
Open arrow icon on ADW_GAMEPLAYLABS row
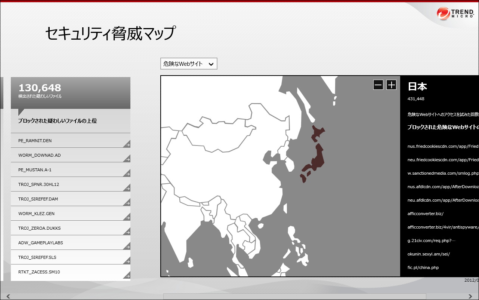pyautogui.click(x=127, y=246)
